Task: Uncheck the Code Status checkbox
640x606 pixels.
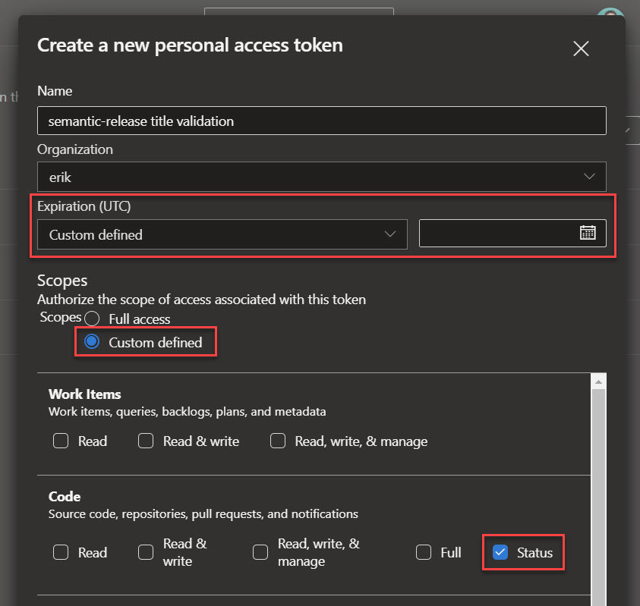Action: pos(500,552)
